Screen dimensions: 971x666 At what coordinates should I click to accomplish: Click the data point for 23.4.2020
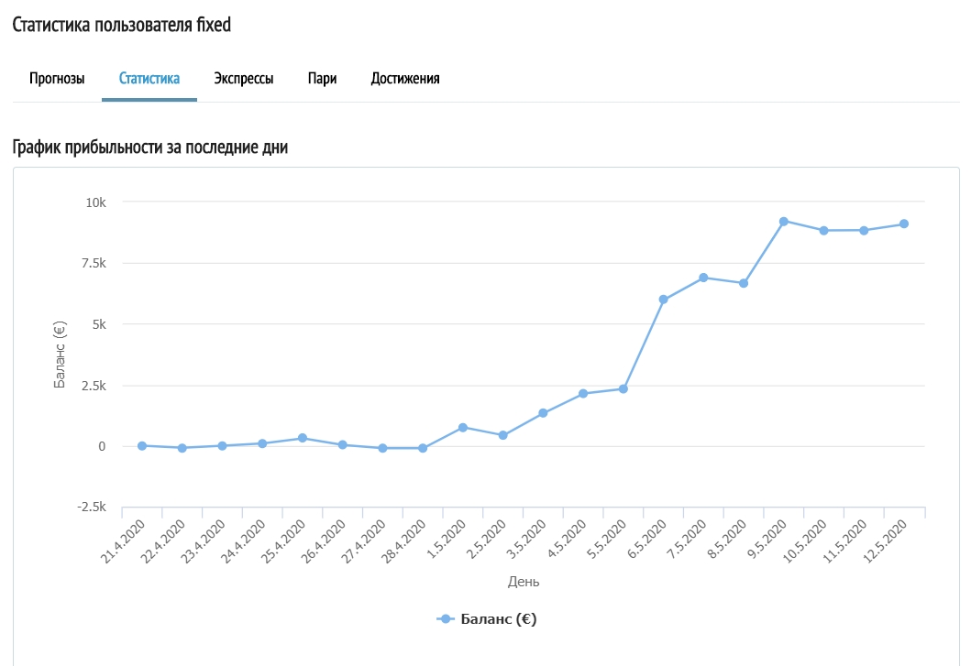pos(222,445)
